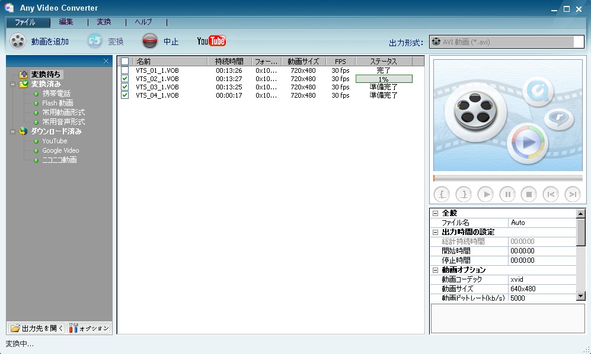Viewport: 591px width, 354px height.
Task: Click the 動画を追加 label
Action: click(50, 41)
